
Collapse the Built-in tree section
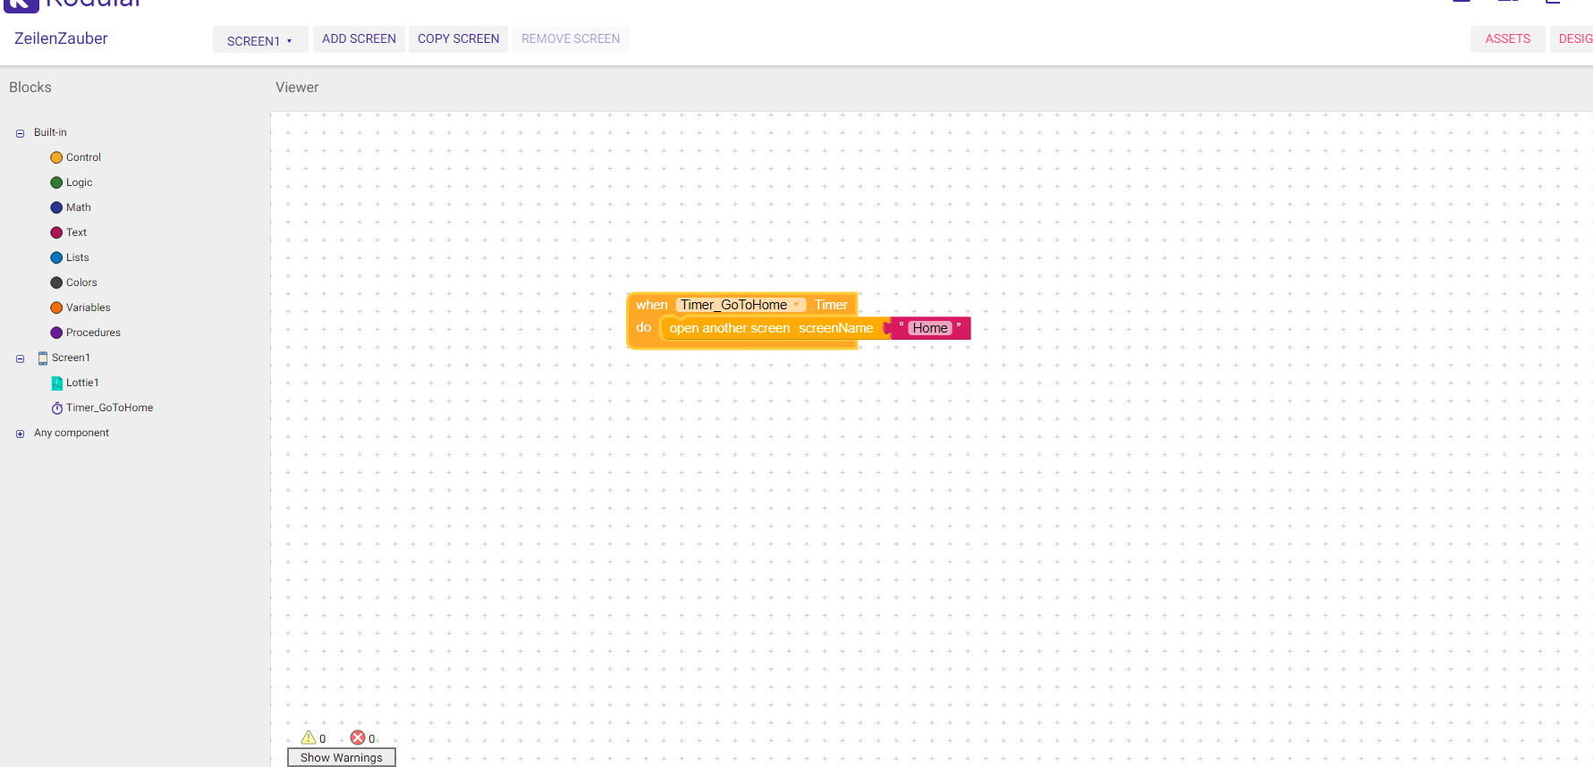pos(20,133)
